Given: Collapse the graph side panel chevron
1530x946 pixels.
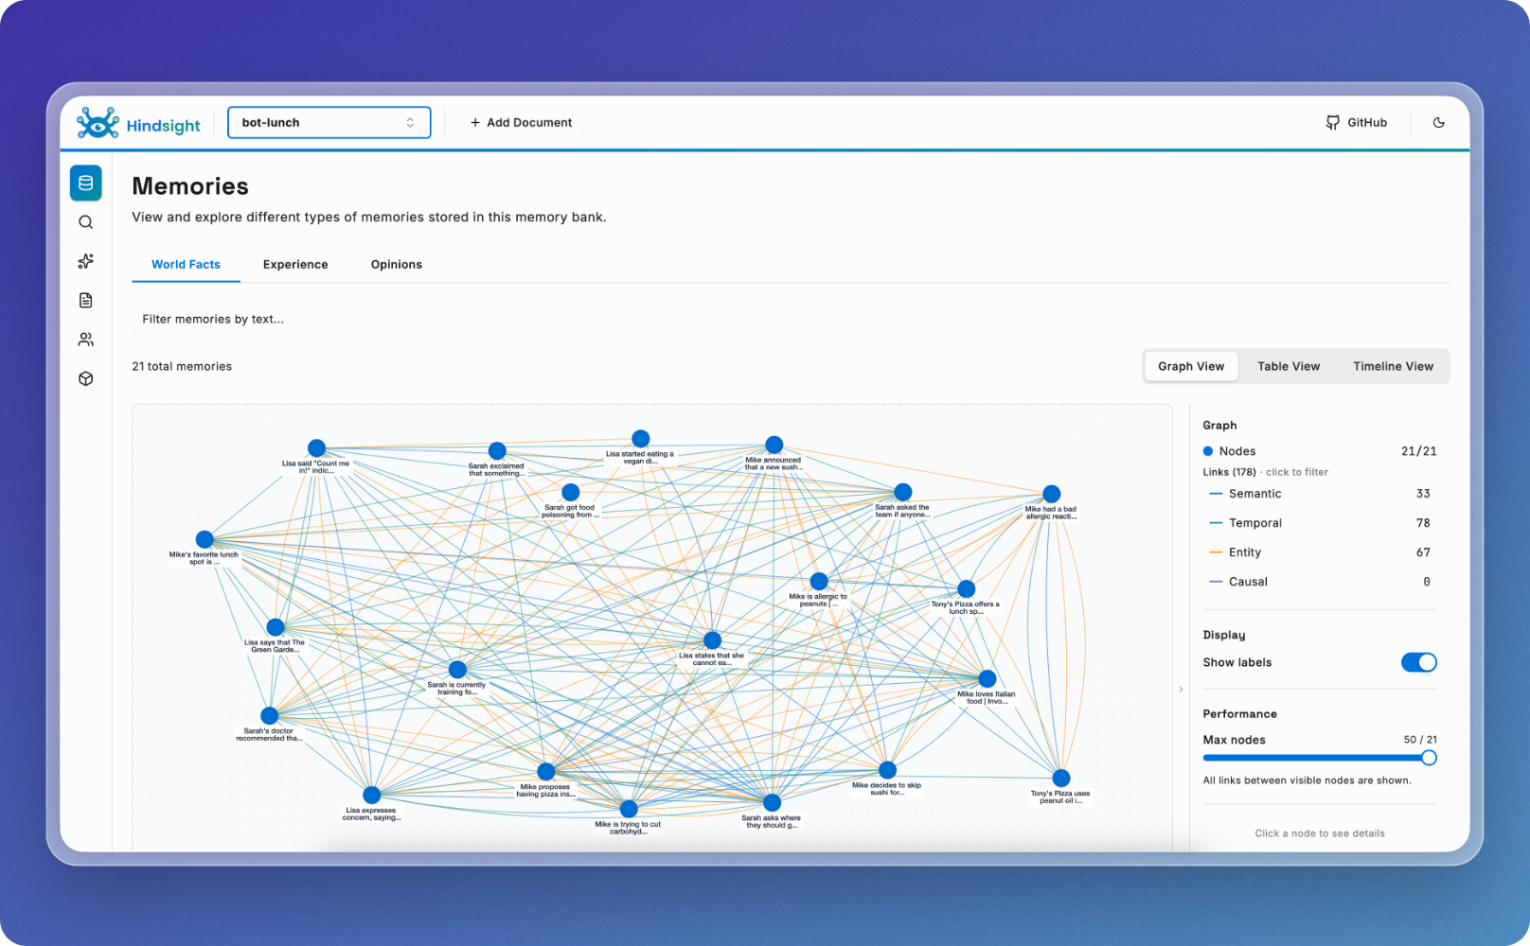Looking at the screenshot, I should (x=1181, y=690).
